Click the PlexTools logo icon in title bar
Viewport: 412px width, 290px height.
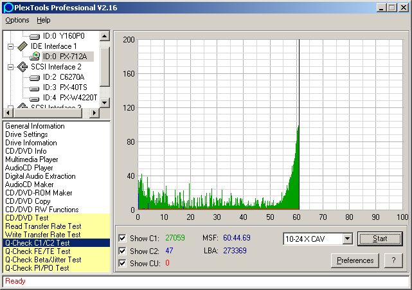click(x=8, y=7)
